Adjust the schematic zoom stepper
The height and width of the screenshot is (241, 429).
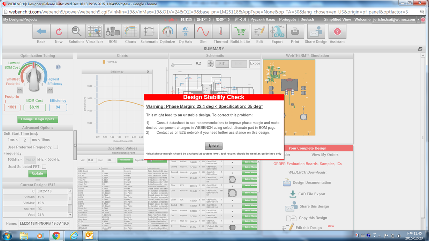(210, 64)
